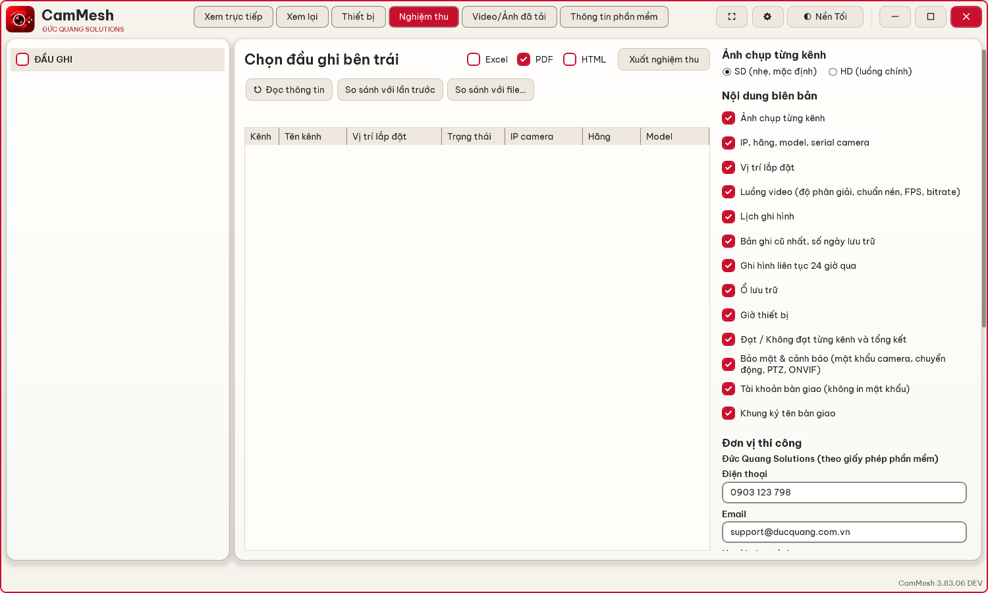
Task: Click Đọc thông tin refresh button
Action: tap(289, 90)
